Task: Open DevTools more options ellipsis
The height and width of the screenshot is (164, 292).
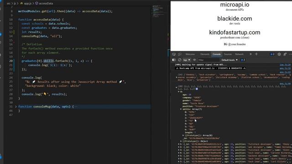Action: coord(290,54)
